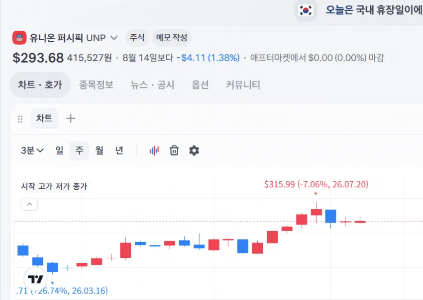
Task: Click the trash delete drawings icon
Action: pyautogui.click(x=174, y=150)
